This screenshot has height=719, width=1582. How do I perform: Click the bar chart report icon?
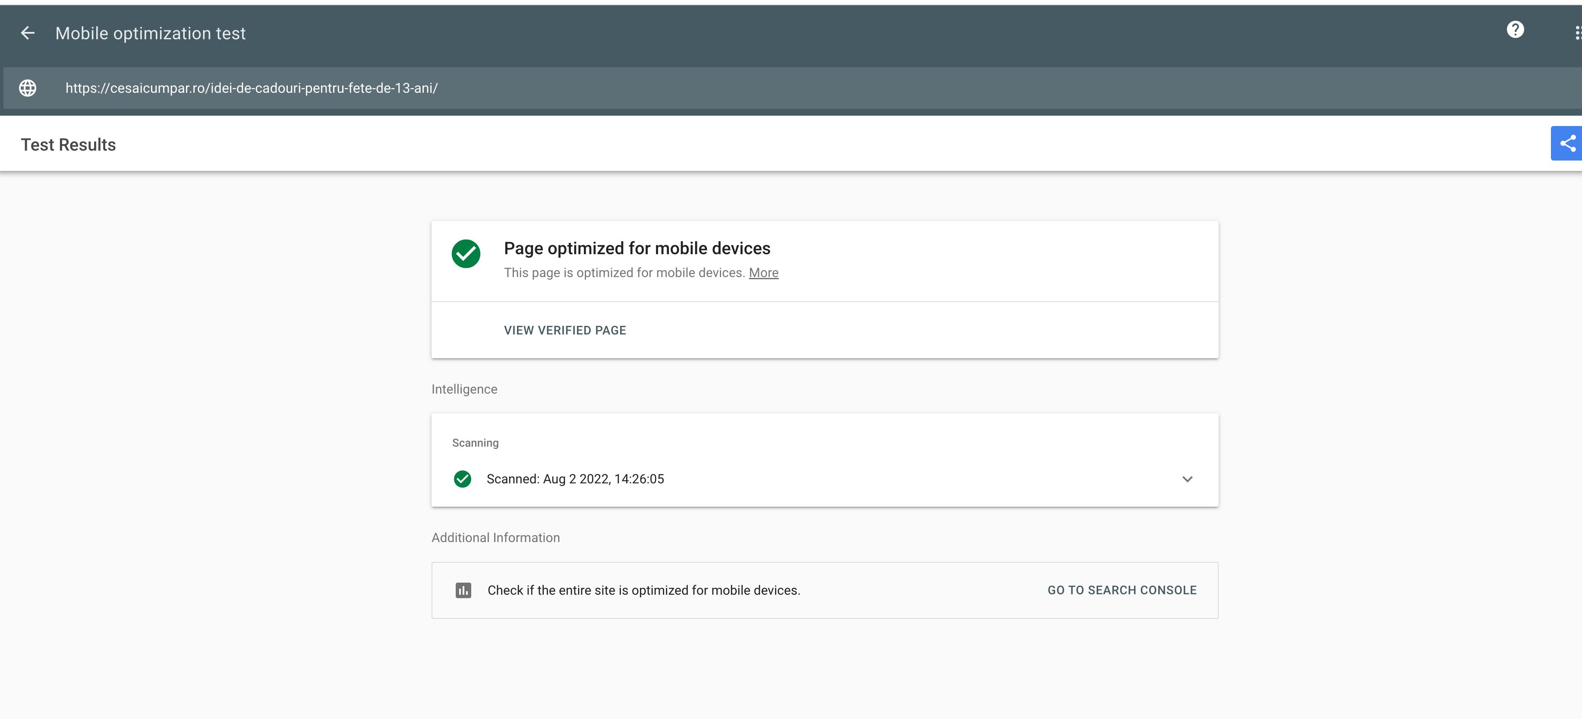tap(463, 590)
